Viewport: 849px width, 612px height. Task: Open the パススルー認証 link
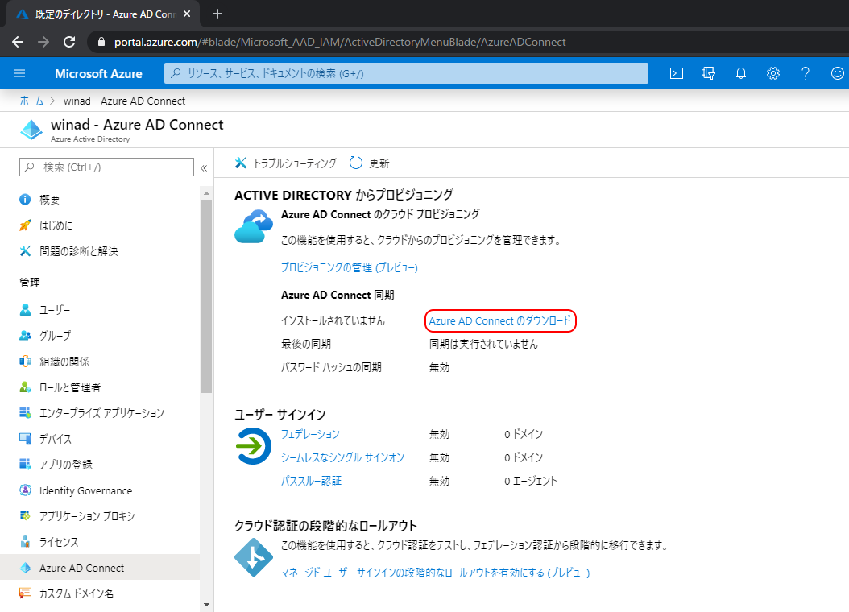click(312, 481)
